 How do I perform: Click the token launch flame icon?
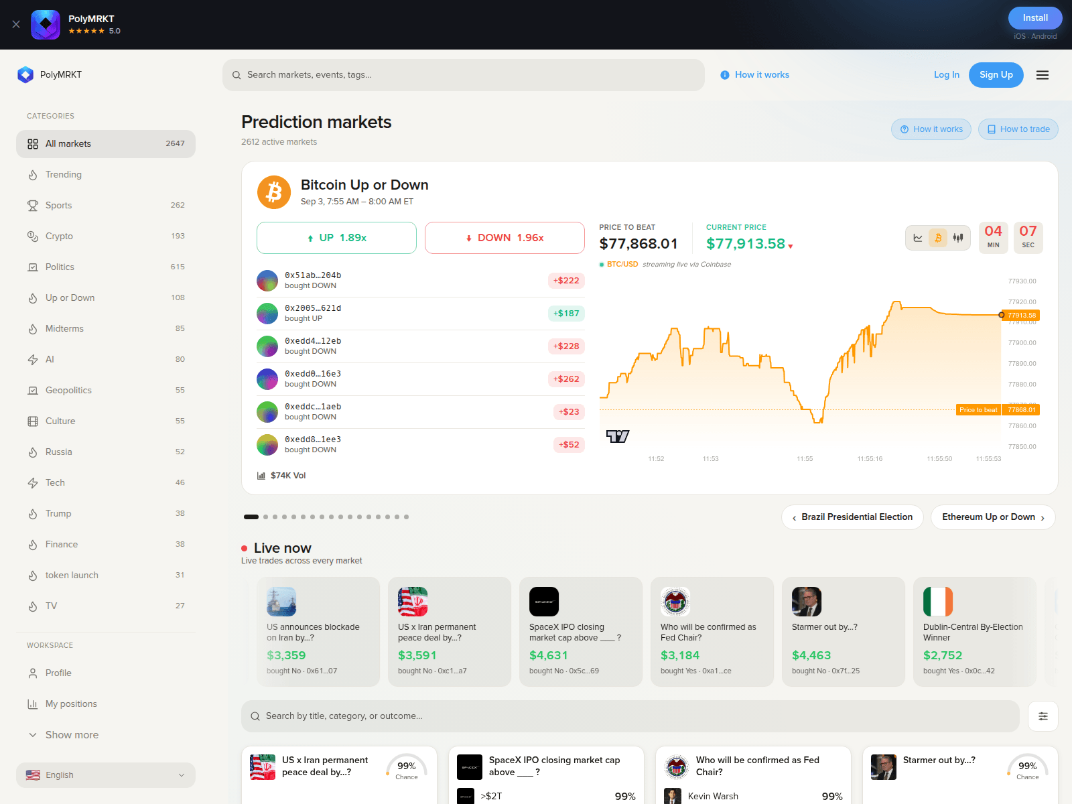click(33, 576)
